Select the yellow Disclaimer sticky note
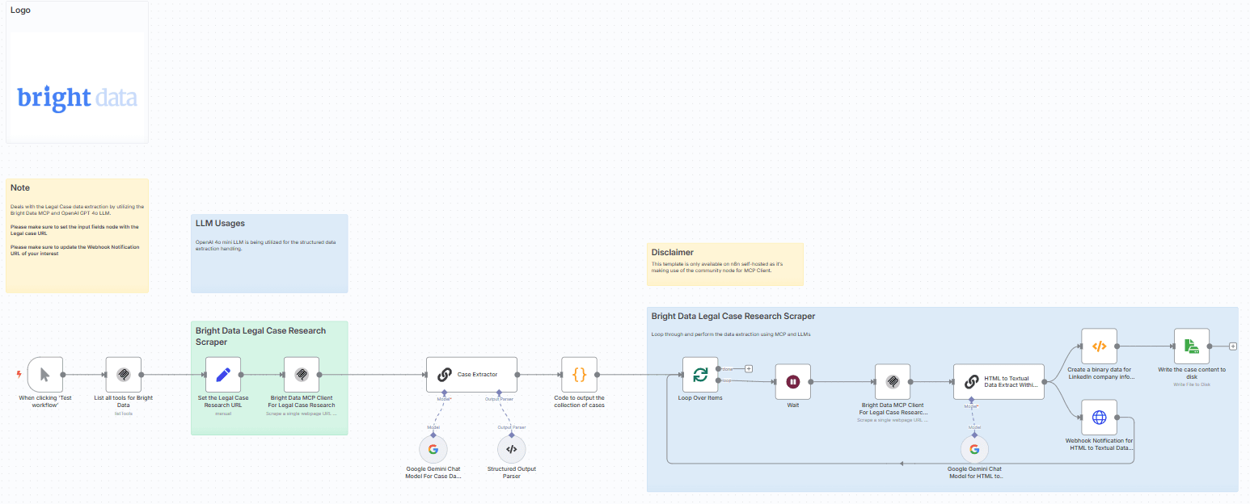 pos(725,264)
